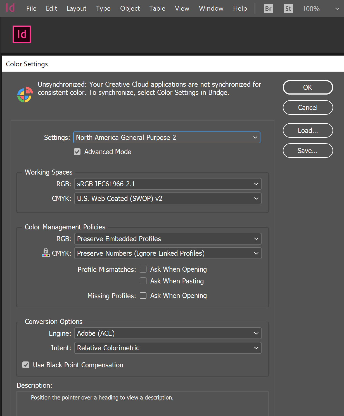Click the pink InDesign logo tile

(22, 34)
